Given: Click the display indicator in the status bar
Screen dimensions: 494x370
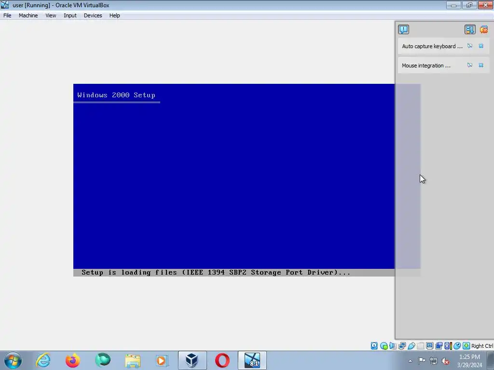Looking at the screenshot, I should coord(429,346).
